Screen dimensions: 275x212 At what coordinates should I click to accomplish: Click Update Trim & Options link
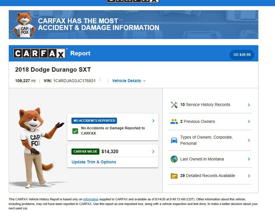coord(94,162)
